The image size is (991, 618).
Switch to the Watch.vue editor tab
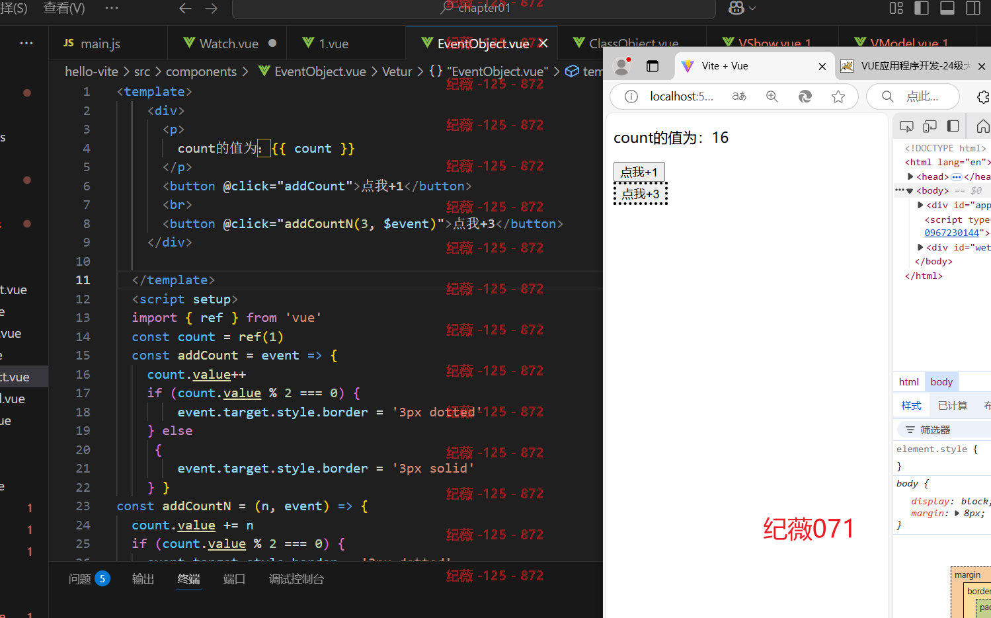tap(228, 44)
